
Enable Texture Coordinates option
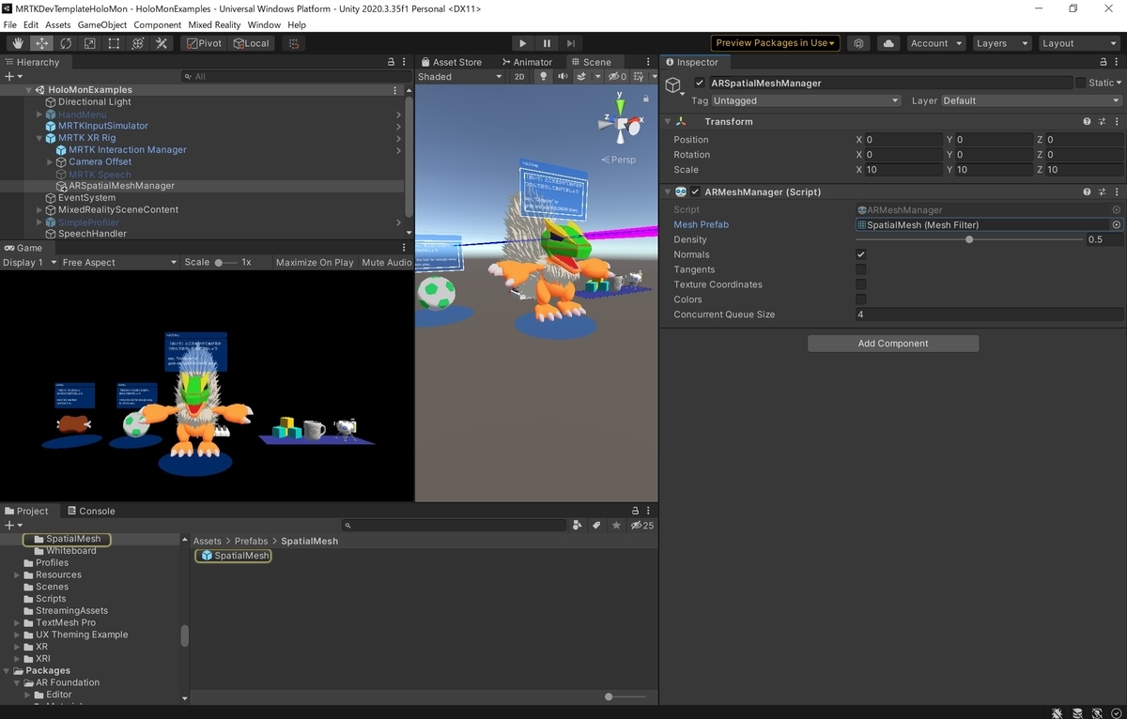(860, 284)
